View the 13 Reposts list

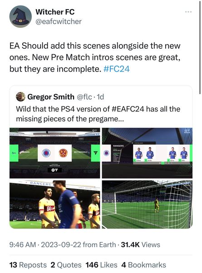[28, 265]
